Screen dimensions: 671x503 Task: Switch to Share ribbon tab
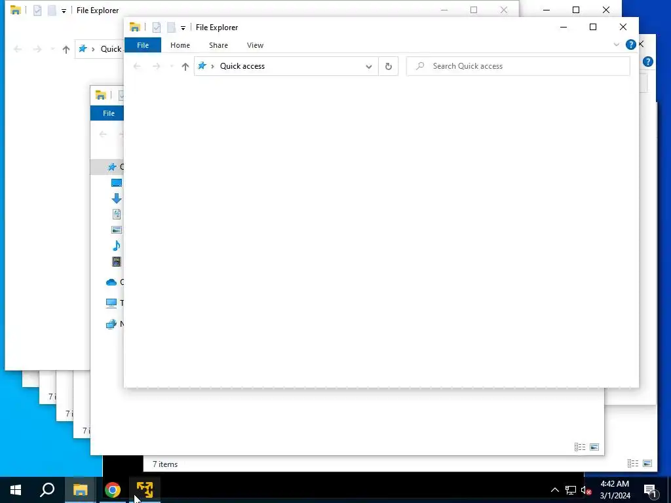click(x=218, y=45)
